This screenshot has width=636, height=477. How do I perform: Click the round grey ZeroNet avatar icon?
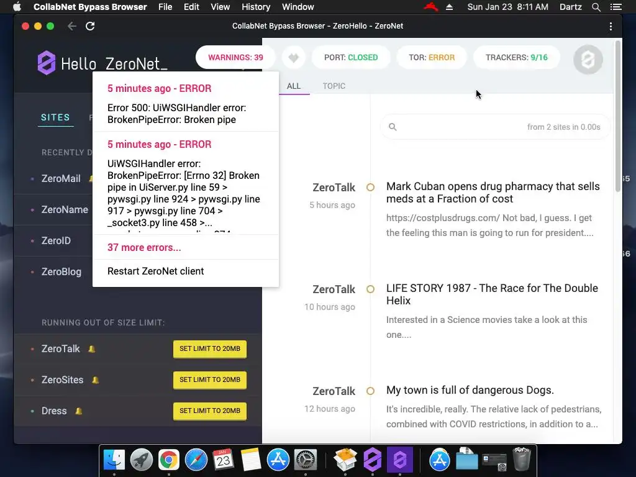[x=588, y=60]
